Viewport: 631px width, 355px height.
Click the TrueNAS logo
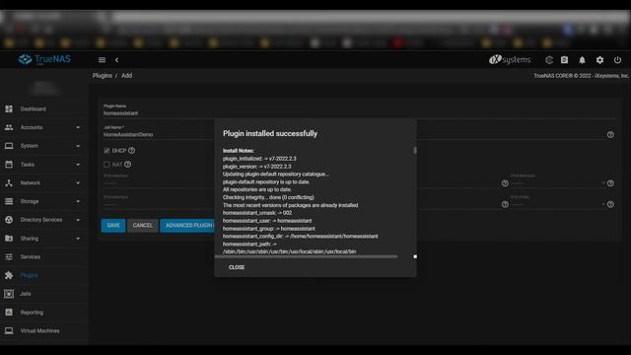click(44, 59)
